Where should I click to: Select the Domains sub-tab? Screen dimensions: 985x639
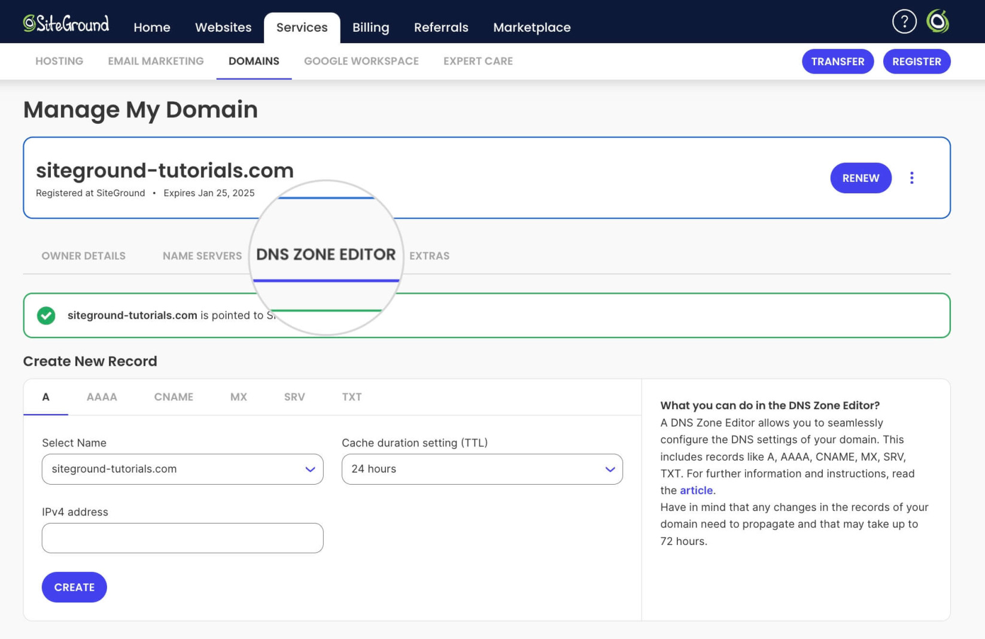coord(254,61)
